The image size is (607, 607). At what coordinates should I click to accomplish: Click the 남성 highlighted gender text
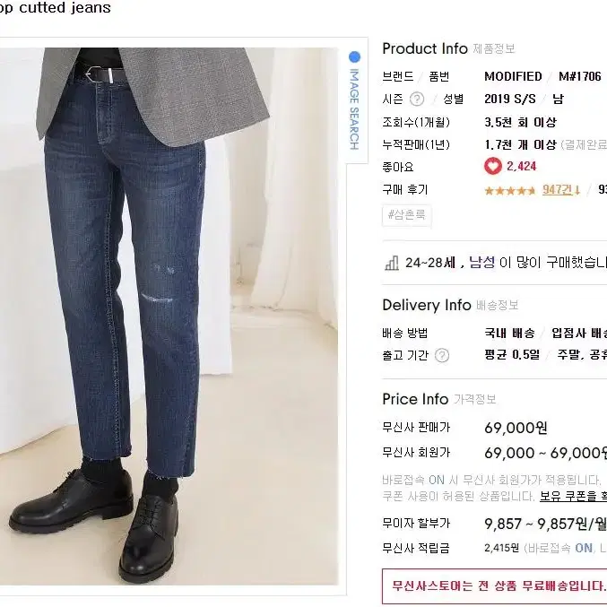coord(482,263)
